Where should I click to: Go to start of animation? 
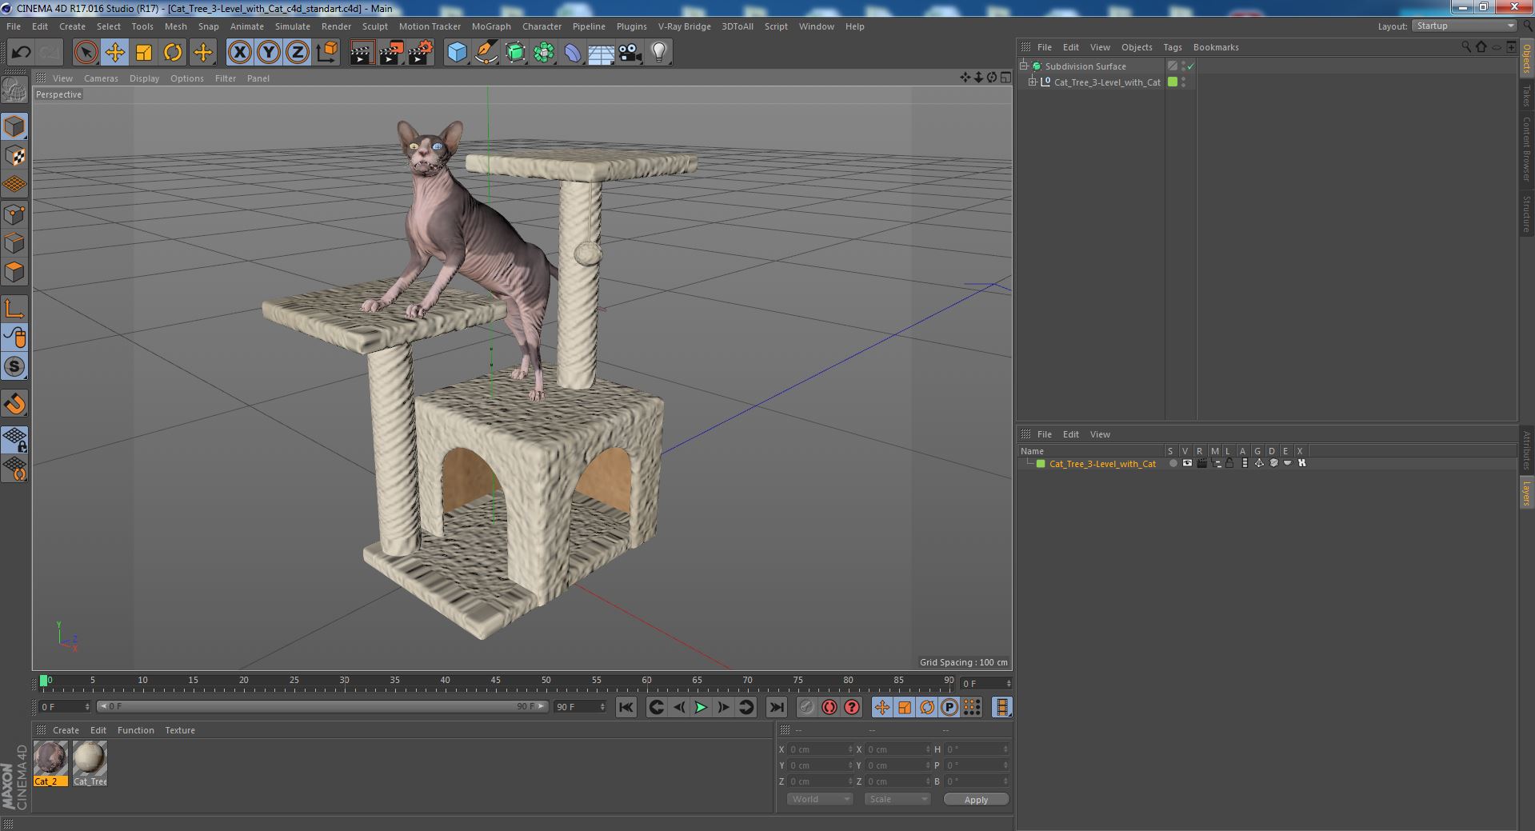tap(626, 707)
